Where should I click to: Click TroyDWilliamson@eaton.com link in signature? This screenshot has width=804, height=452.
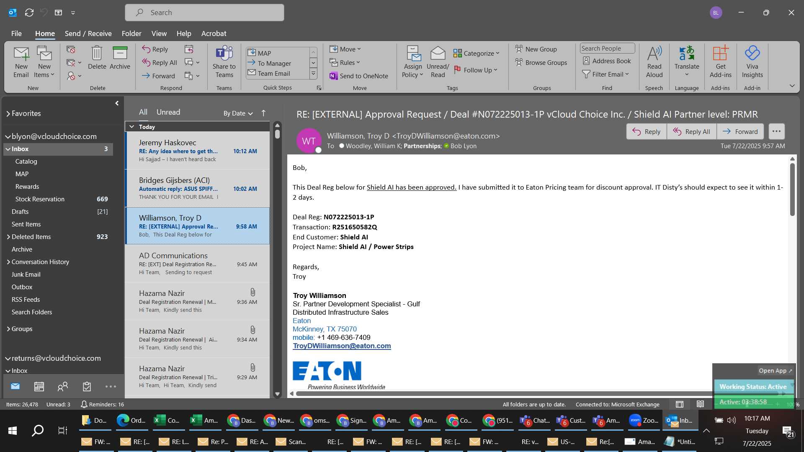click(342, 346)
